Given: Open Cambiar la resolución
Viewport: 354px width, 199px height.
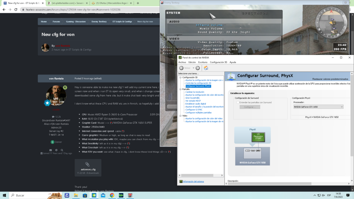Looking at the screenshot, I should [195, 92].
